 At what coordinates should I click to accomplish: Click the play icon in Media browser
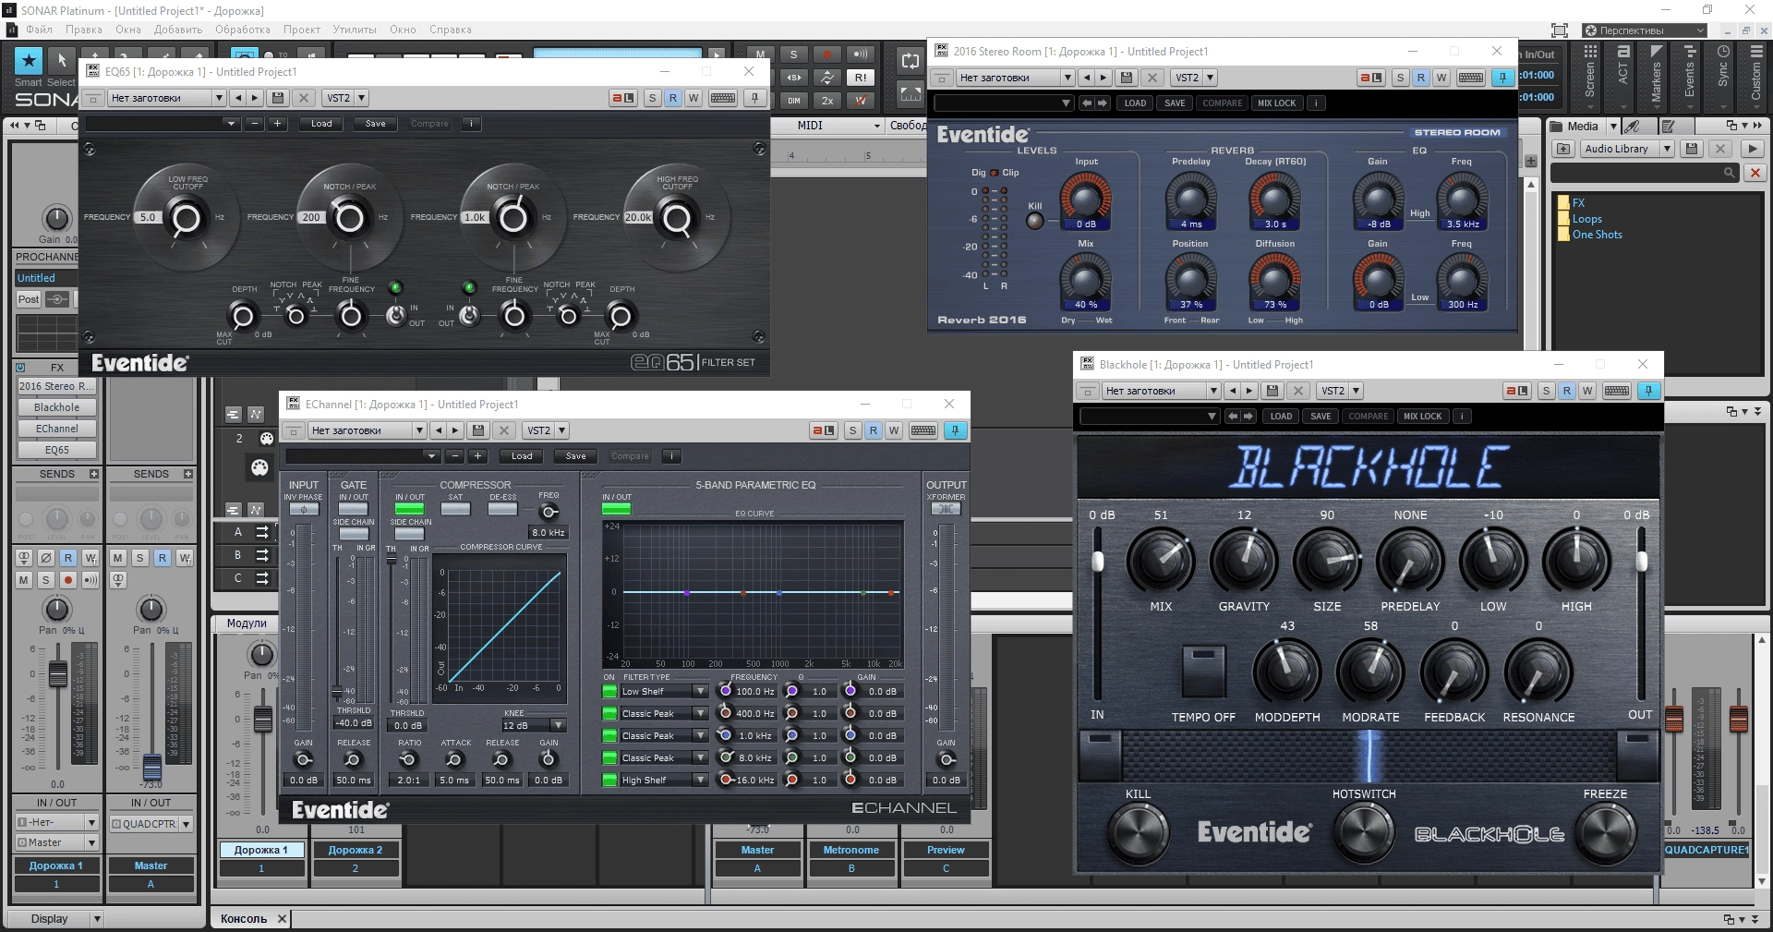click(1752, 149)
